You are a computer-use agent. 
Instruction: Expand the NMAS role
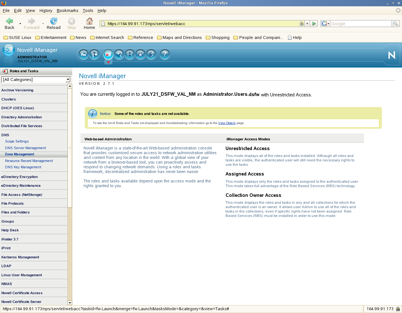pyautogui.click(x=7, y=284)
